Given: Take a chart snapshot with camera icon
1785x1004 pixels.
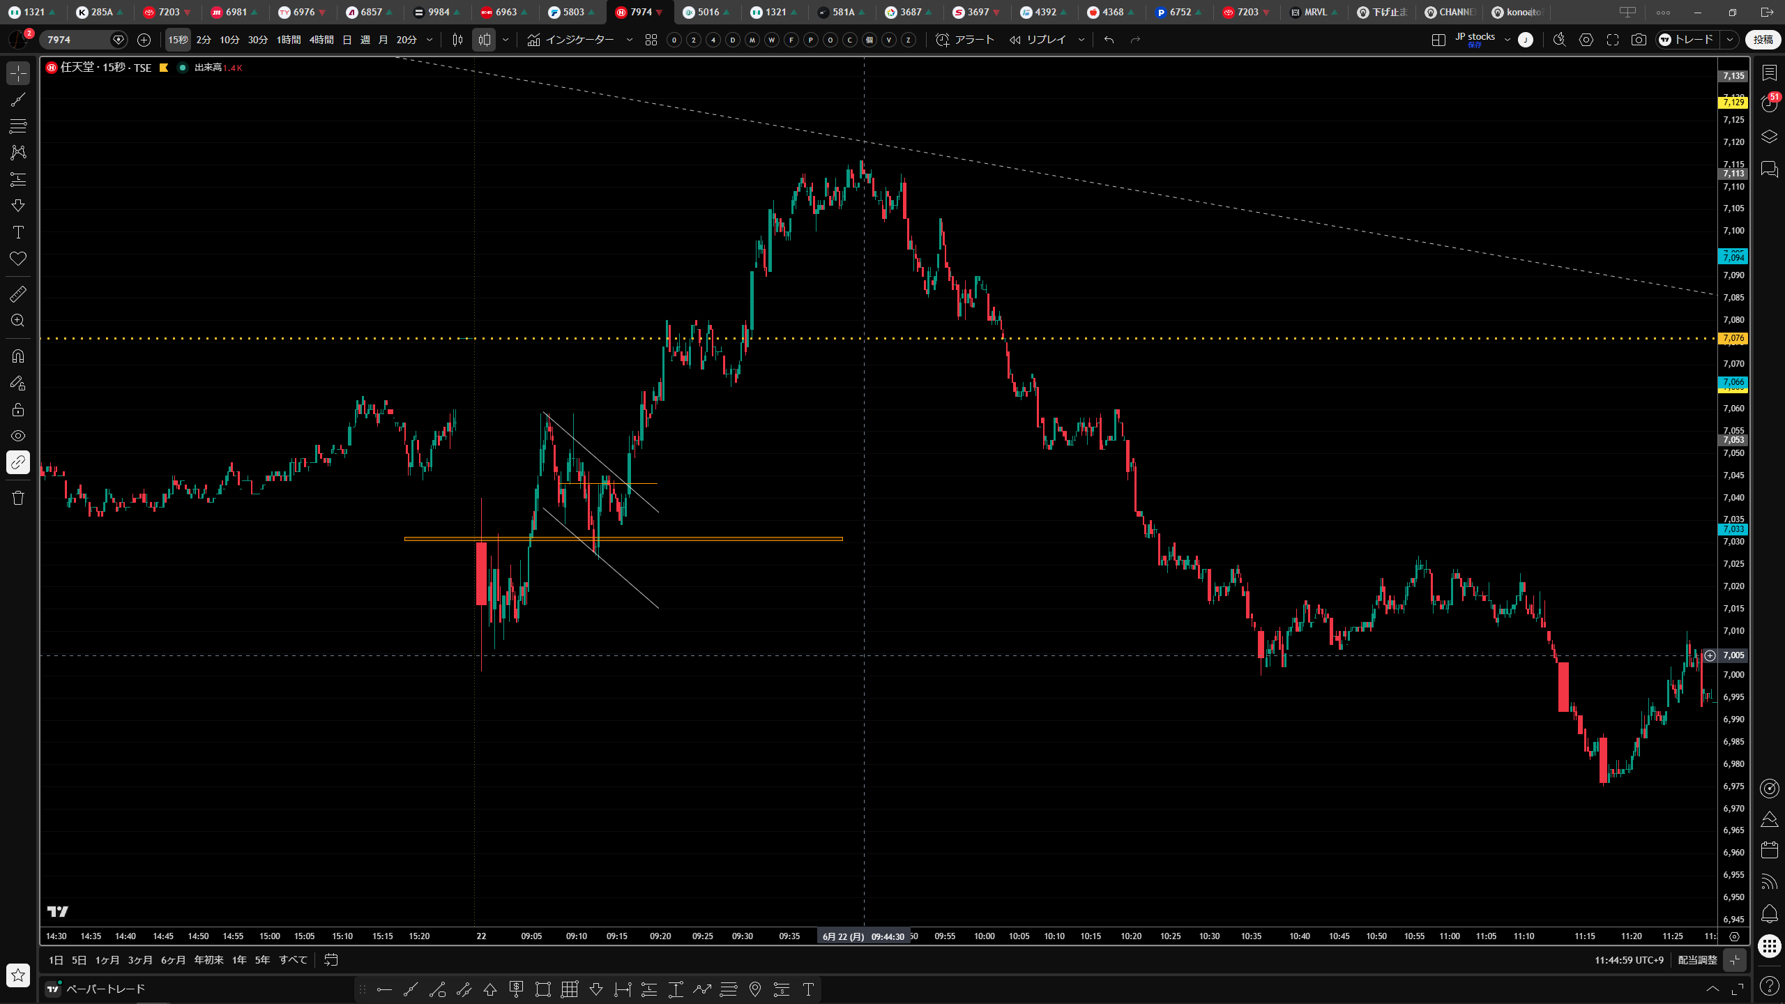Looking at the screenshot, I should (1639, 40).
